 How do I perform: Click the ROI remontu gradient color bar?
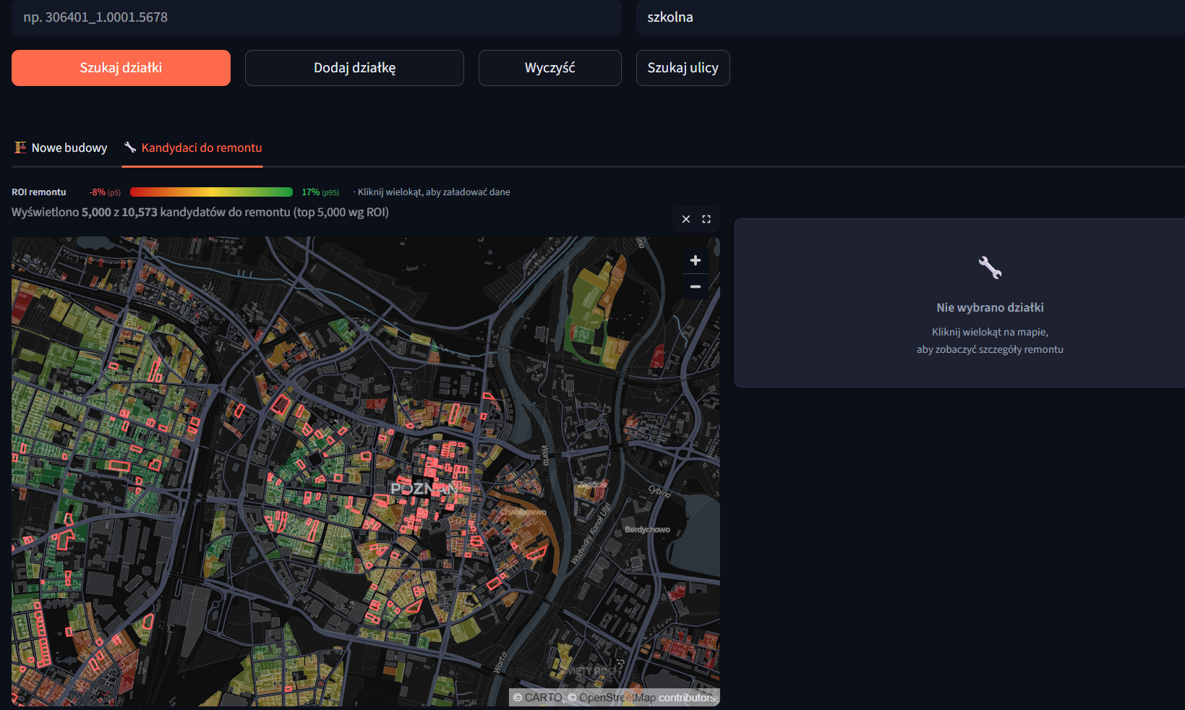[x=211, y=192]
